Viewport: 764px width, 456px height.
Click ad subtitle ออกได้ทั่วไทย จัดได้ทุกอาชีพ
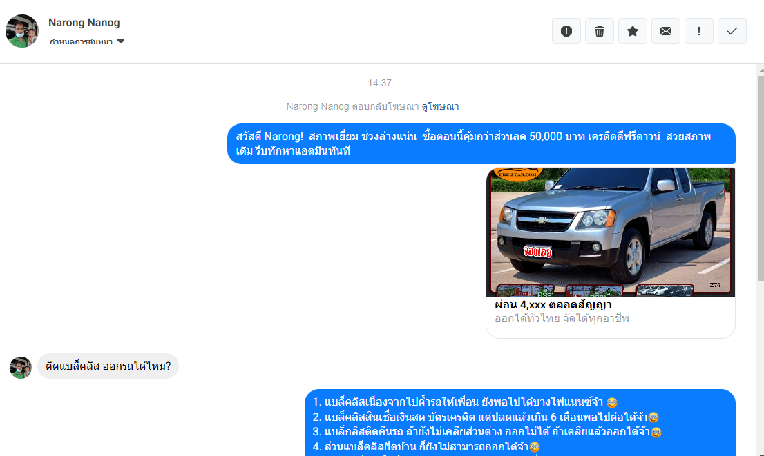click(562, 319)
